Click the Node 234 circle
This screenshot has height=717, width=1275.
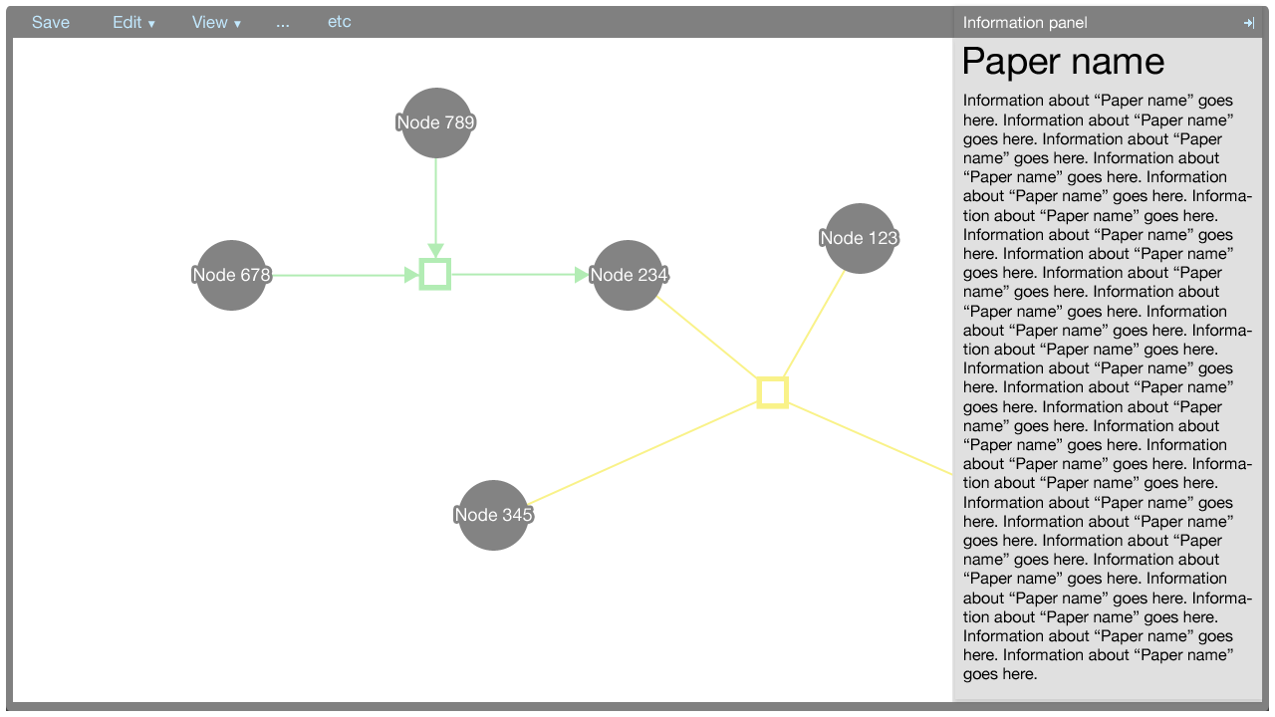tap(629, 275)
